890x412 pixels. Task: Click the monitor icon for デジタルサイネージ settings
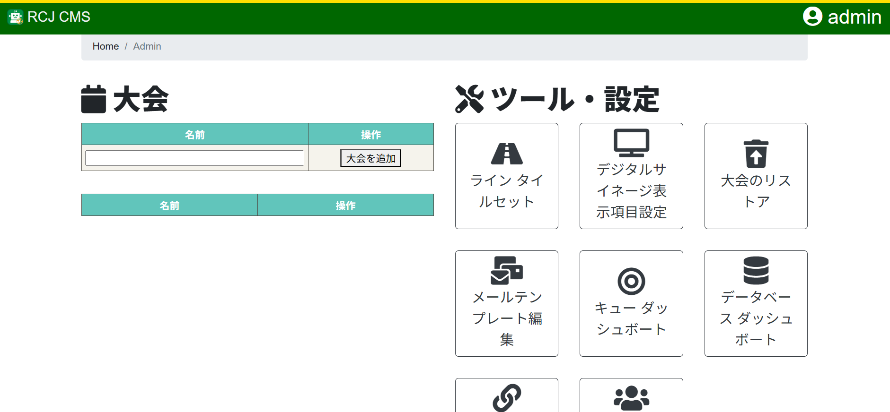(x=631, y=143)
